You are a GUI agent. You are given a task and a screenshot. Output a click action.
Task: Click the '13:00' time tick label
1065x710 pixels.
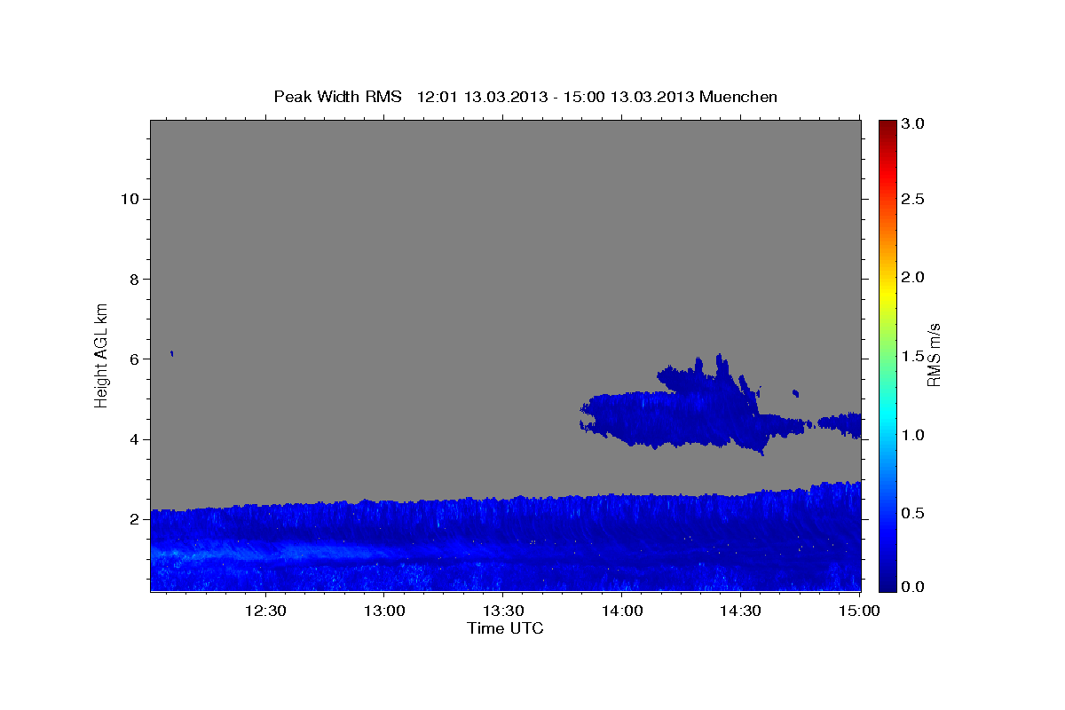[x=384, y=611]
